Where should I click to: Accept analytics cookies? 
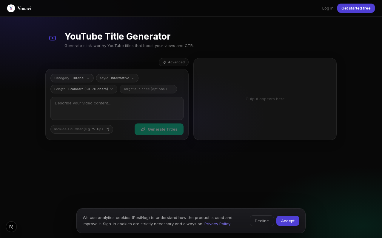point(288,221)
